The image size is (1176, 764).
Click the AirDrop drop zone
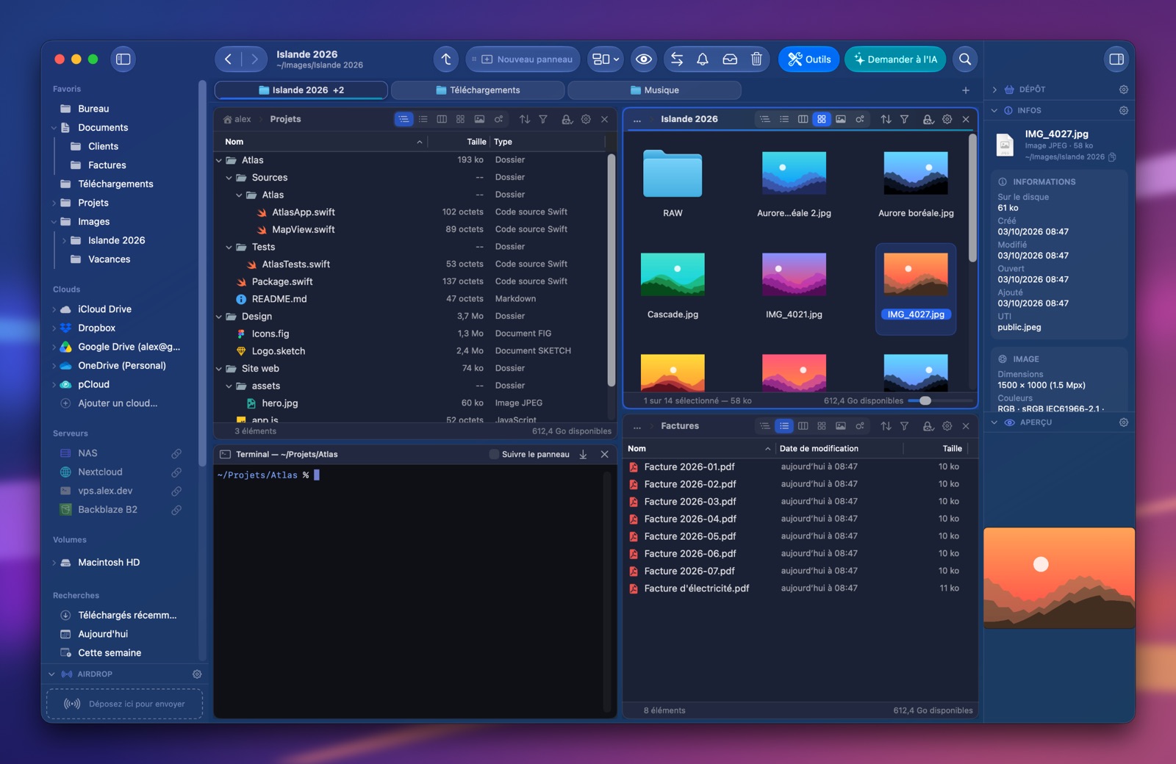click(x=125, y=704)
